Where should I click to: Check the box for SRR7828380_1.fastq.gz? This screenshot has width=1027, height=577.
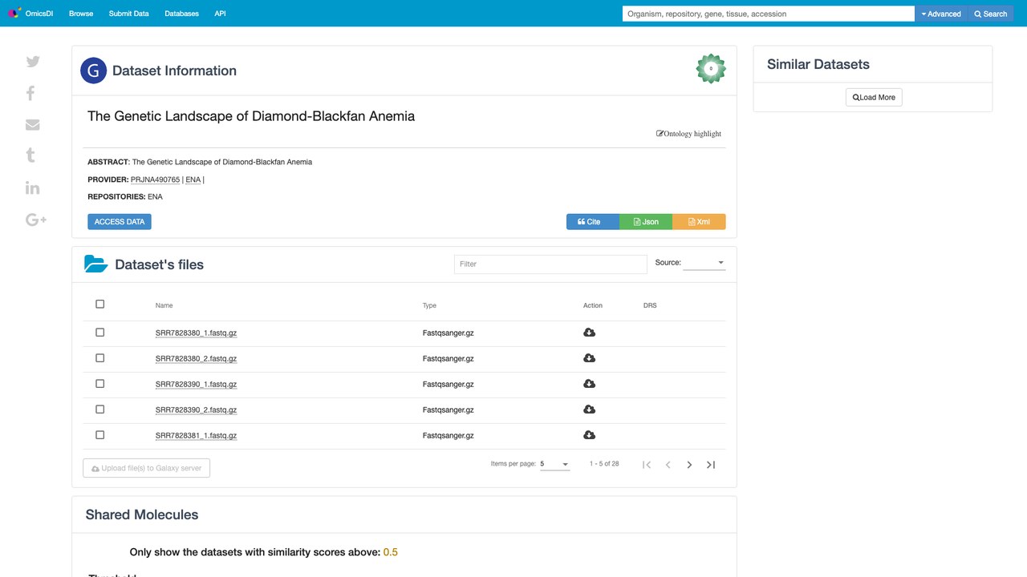click(100, 333)
